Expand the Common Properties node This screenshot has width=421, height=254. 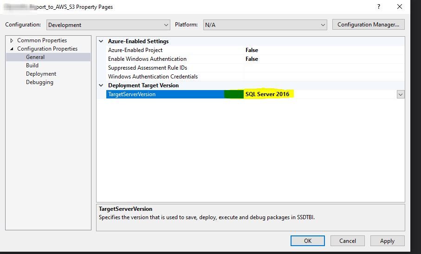(x=12, y=40)
